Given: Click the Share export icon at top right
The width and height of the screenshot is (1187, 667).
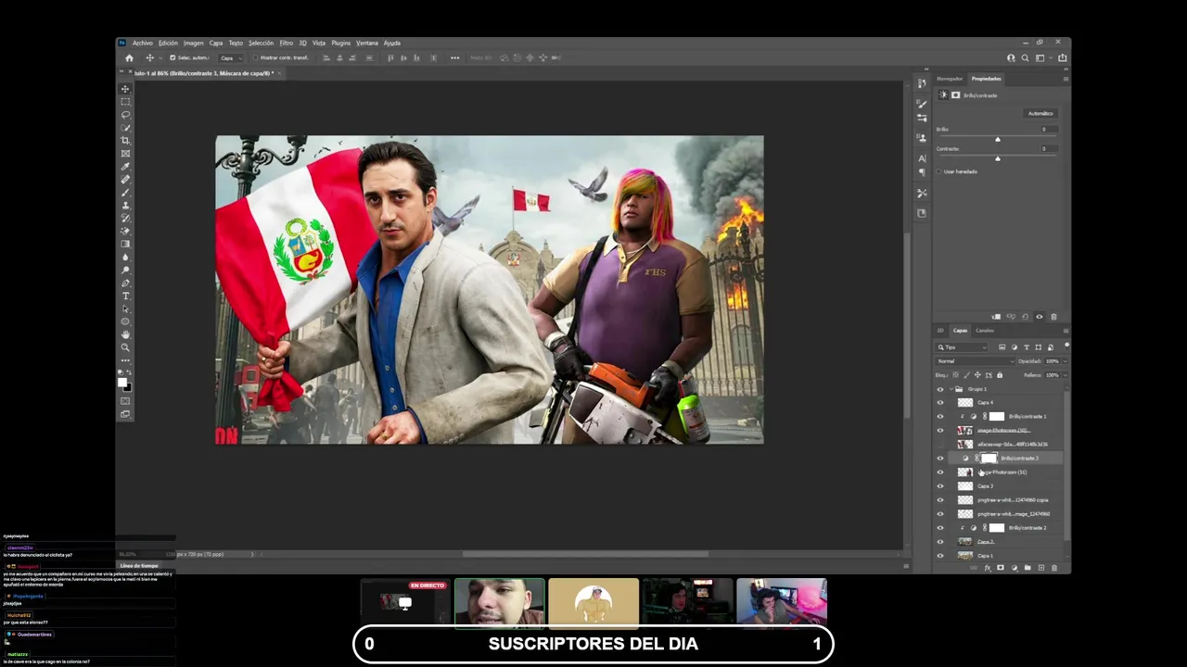Looking at the screenshot, I should click(x=1062, y=57).
